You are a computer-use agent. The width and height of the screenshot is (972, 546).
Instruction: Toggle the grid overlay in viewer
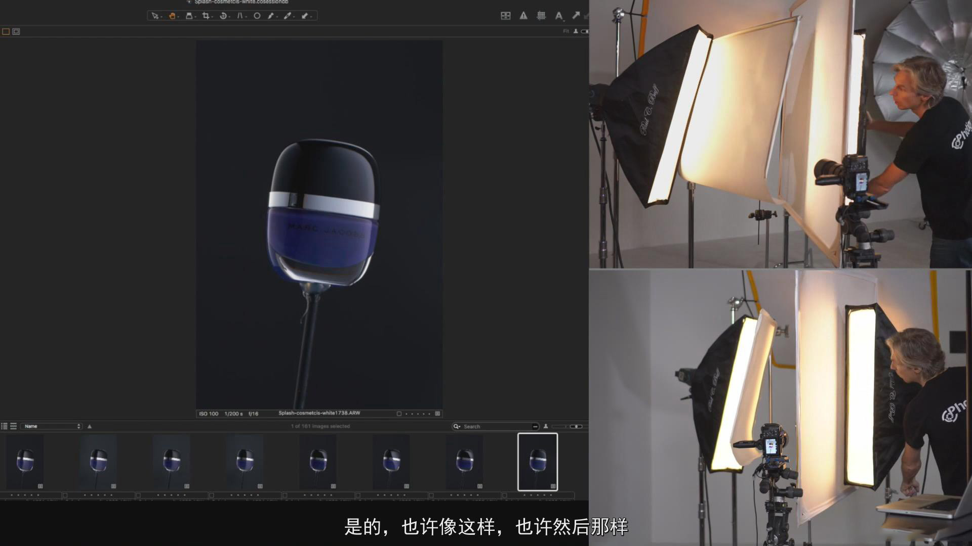coord(542,16)
